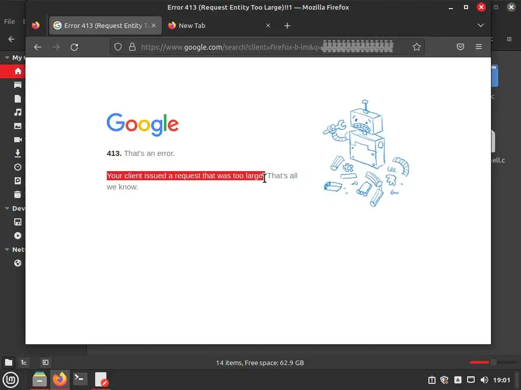Click the highlighted "Your client issued a request" text
This screenshot has height=390, width=521.
185,176
